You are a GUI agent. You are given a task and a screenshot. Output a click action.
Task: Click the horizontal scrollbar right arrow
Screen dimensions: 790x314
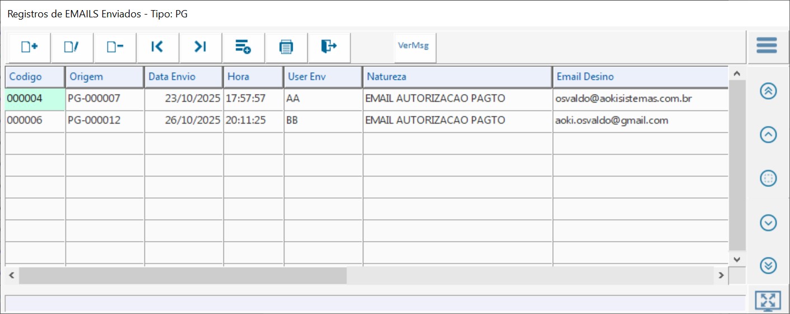721,275
